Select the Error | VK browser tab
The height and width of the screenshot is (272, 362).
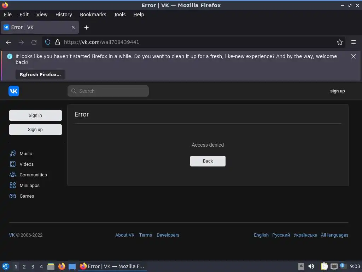click(40, 27)
